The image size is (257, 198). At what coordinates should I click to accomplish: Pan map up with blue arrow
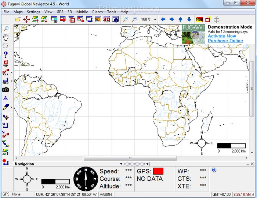click(181, 19)
